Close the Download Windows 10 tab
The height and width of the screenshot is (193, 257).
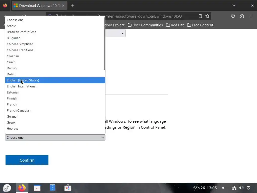coord(63,6)
